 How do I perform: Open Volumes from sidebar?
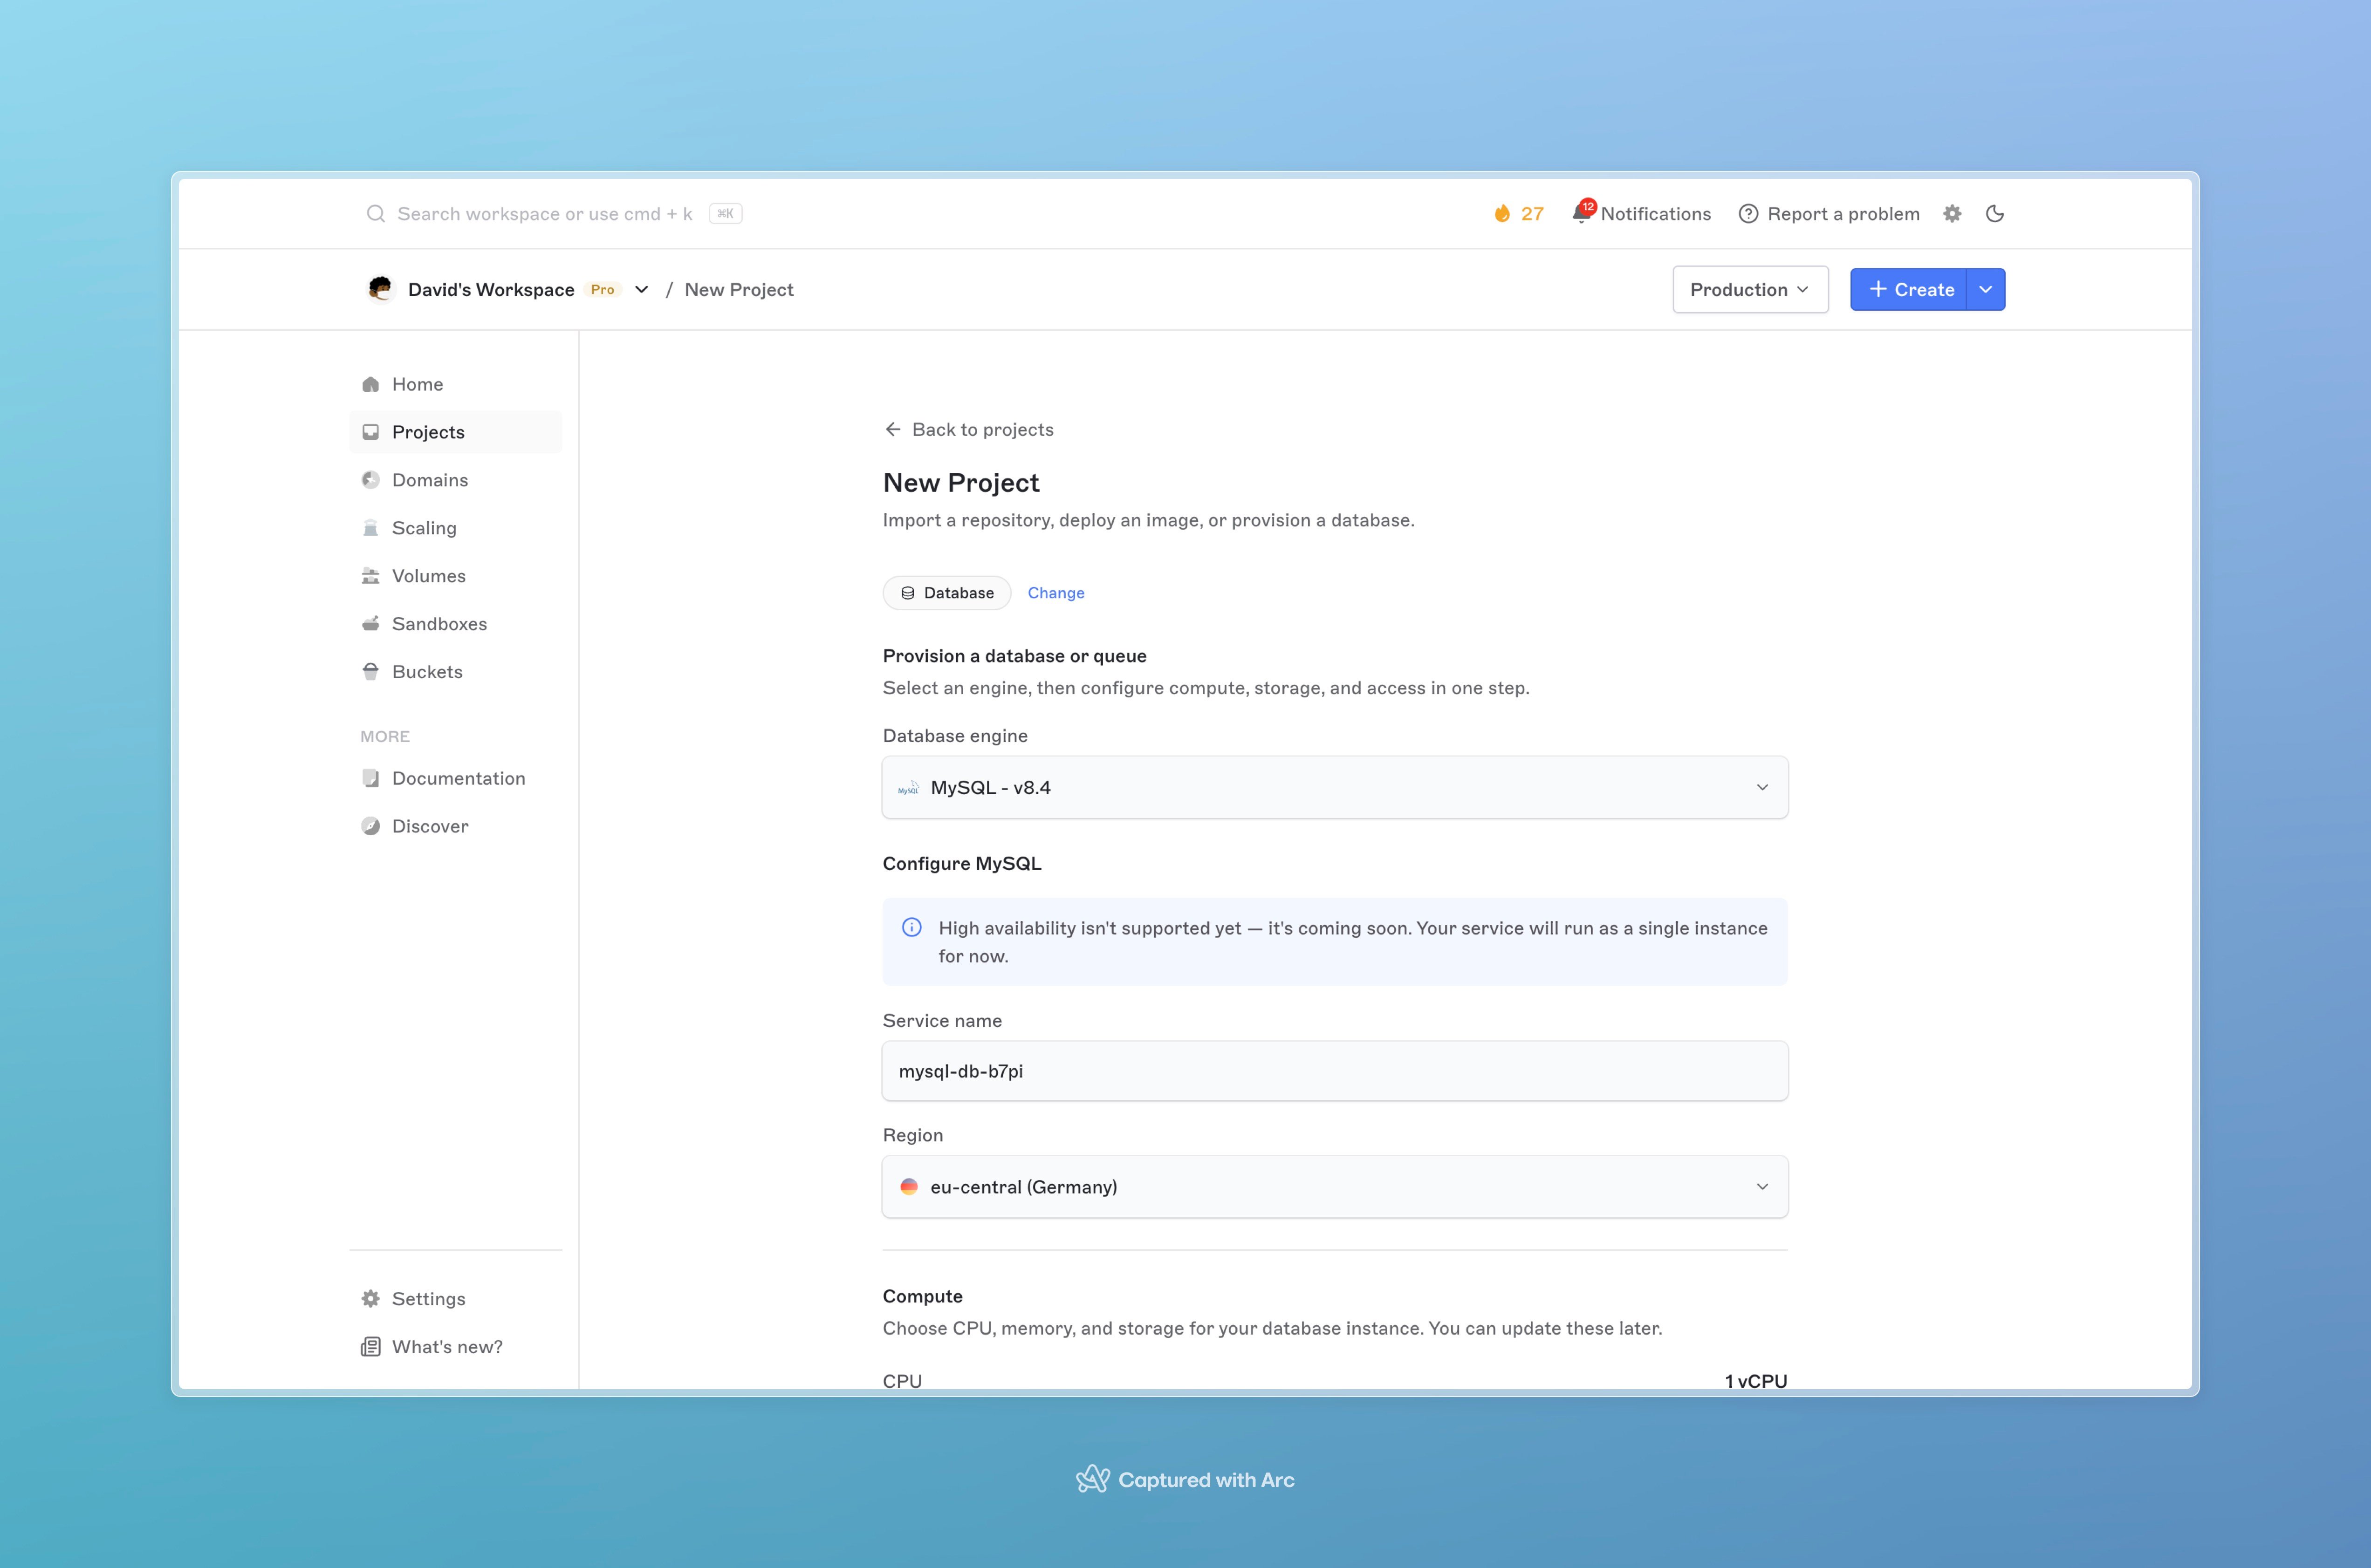(x=455, y=576)
